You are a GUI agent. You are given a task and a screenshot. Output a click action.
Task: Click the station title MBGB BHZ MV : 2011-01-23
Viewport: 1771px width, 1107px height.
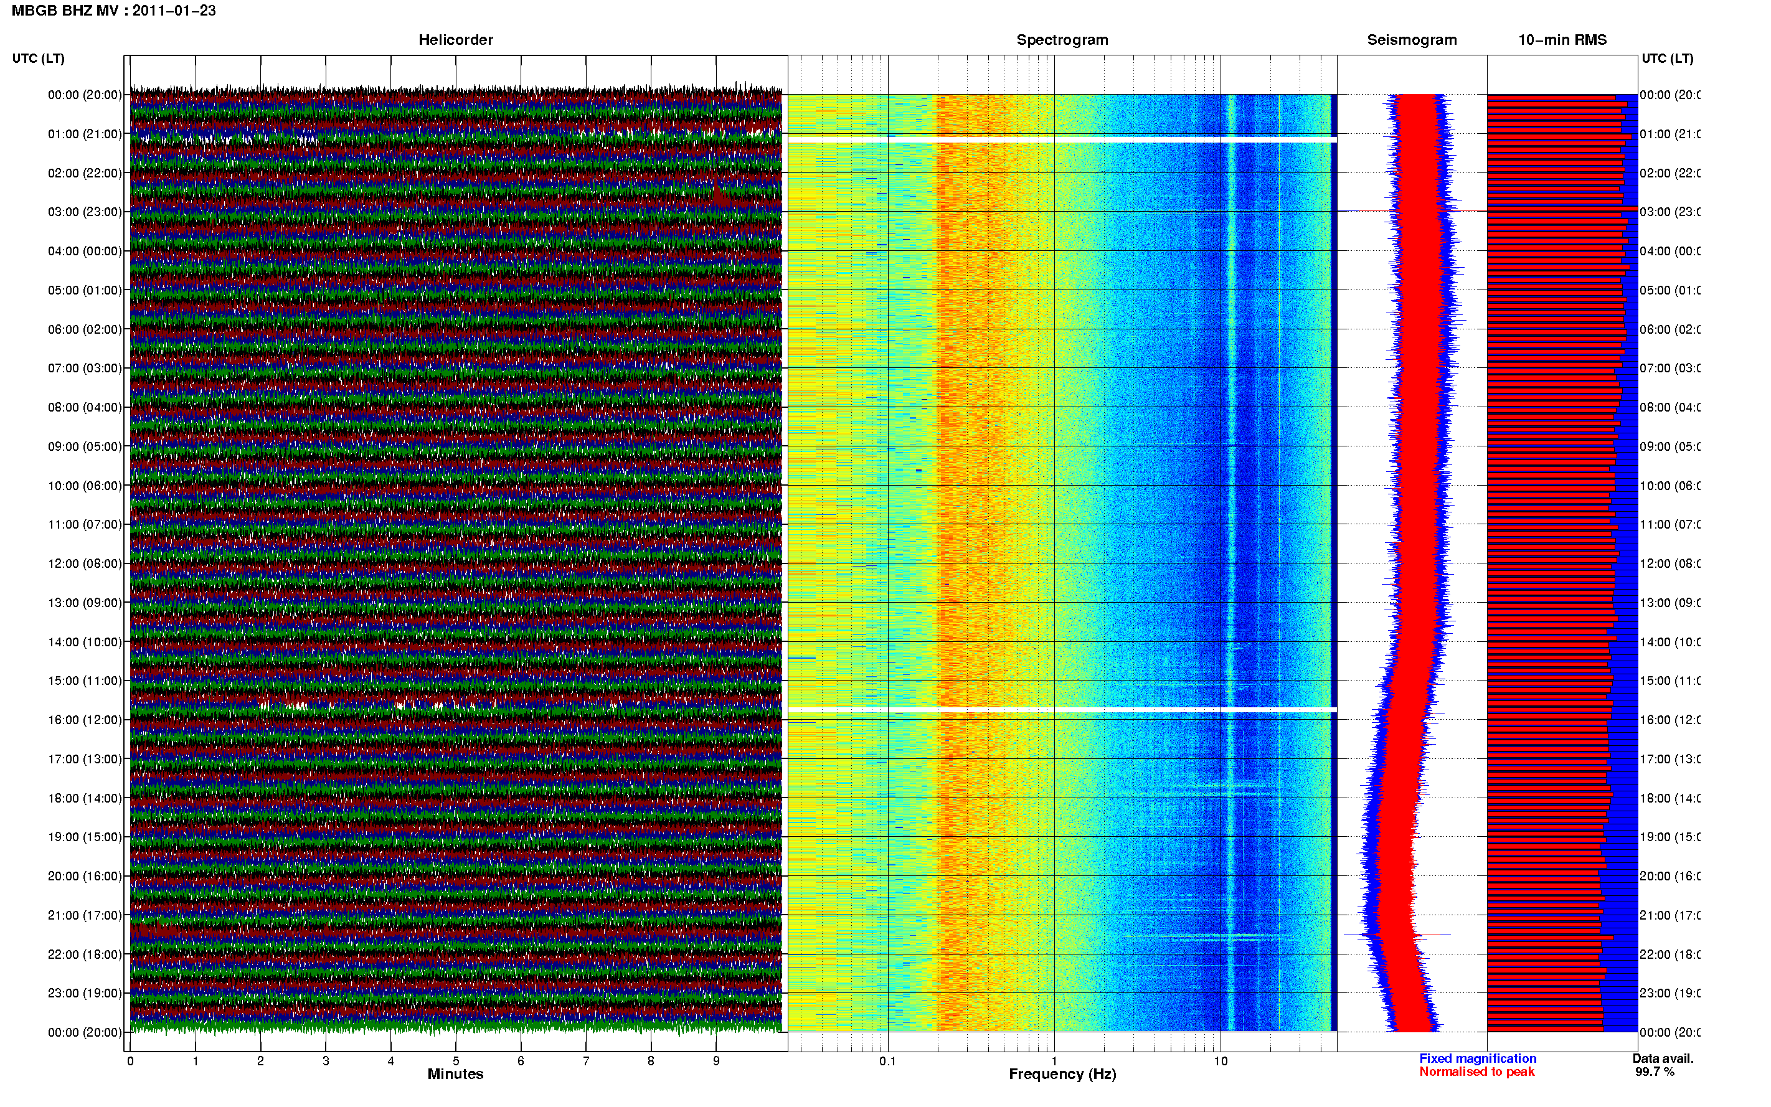[x=113, y=10]
